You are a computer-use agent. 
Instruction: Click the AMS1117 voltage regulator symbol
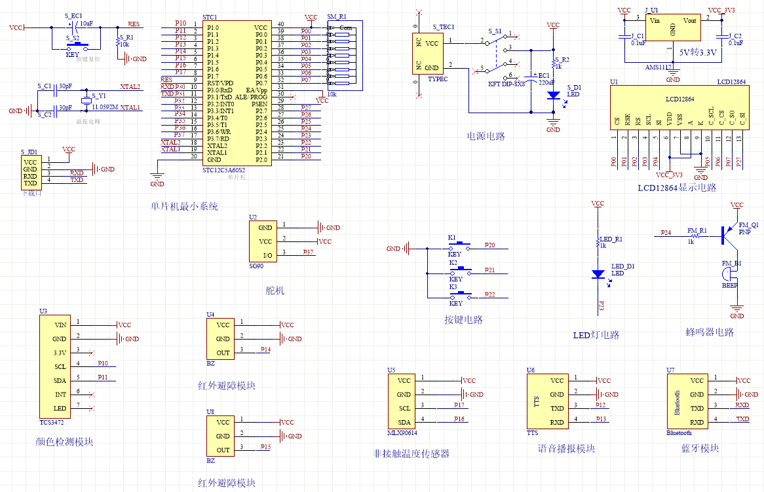673,29
